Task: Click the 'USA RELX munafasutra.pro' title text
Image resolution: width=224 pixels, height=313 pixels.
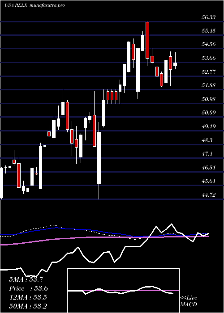Action: point(34,5)
